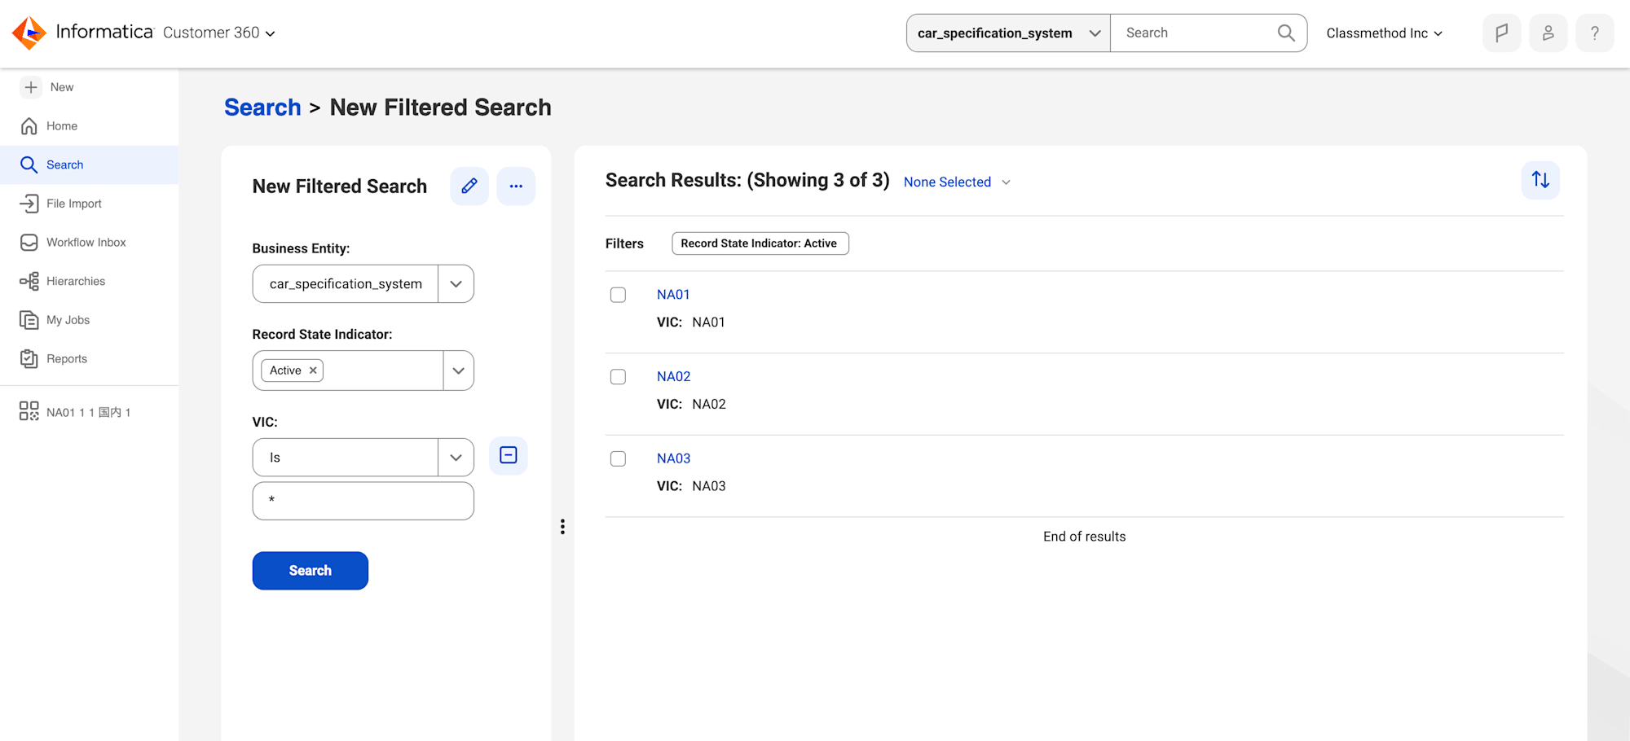Expand the Customer 360 app switcher
The width and height of the screenshot is (1630, 741).
click(219, 33)
